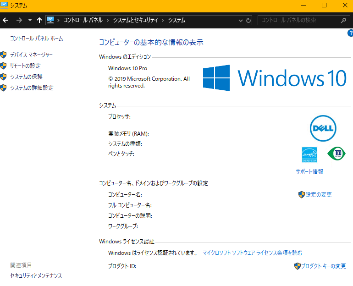Click shield icon beside システムの保護
353x286 pixels.
(3, 77)
